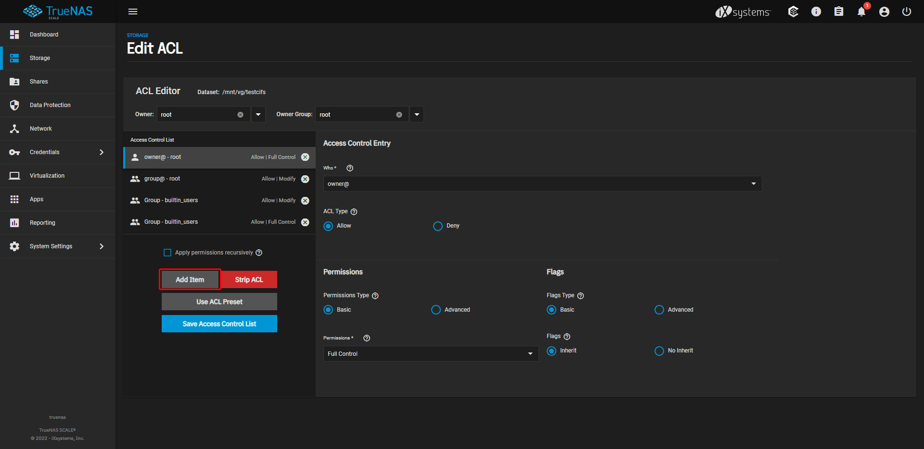This screenshot has height=449, width=924.
Task: Go to Storage in the sidebar
Action: (58, 58)
